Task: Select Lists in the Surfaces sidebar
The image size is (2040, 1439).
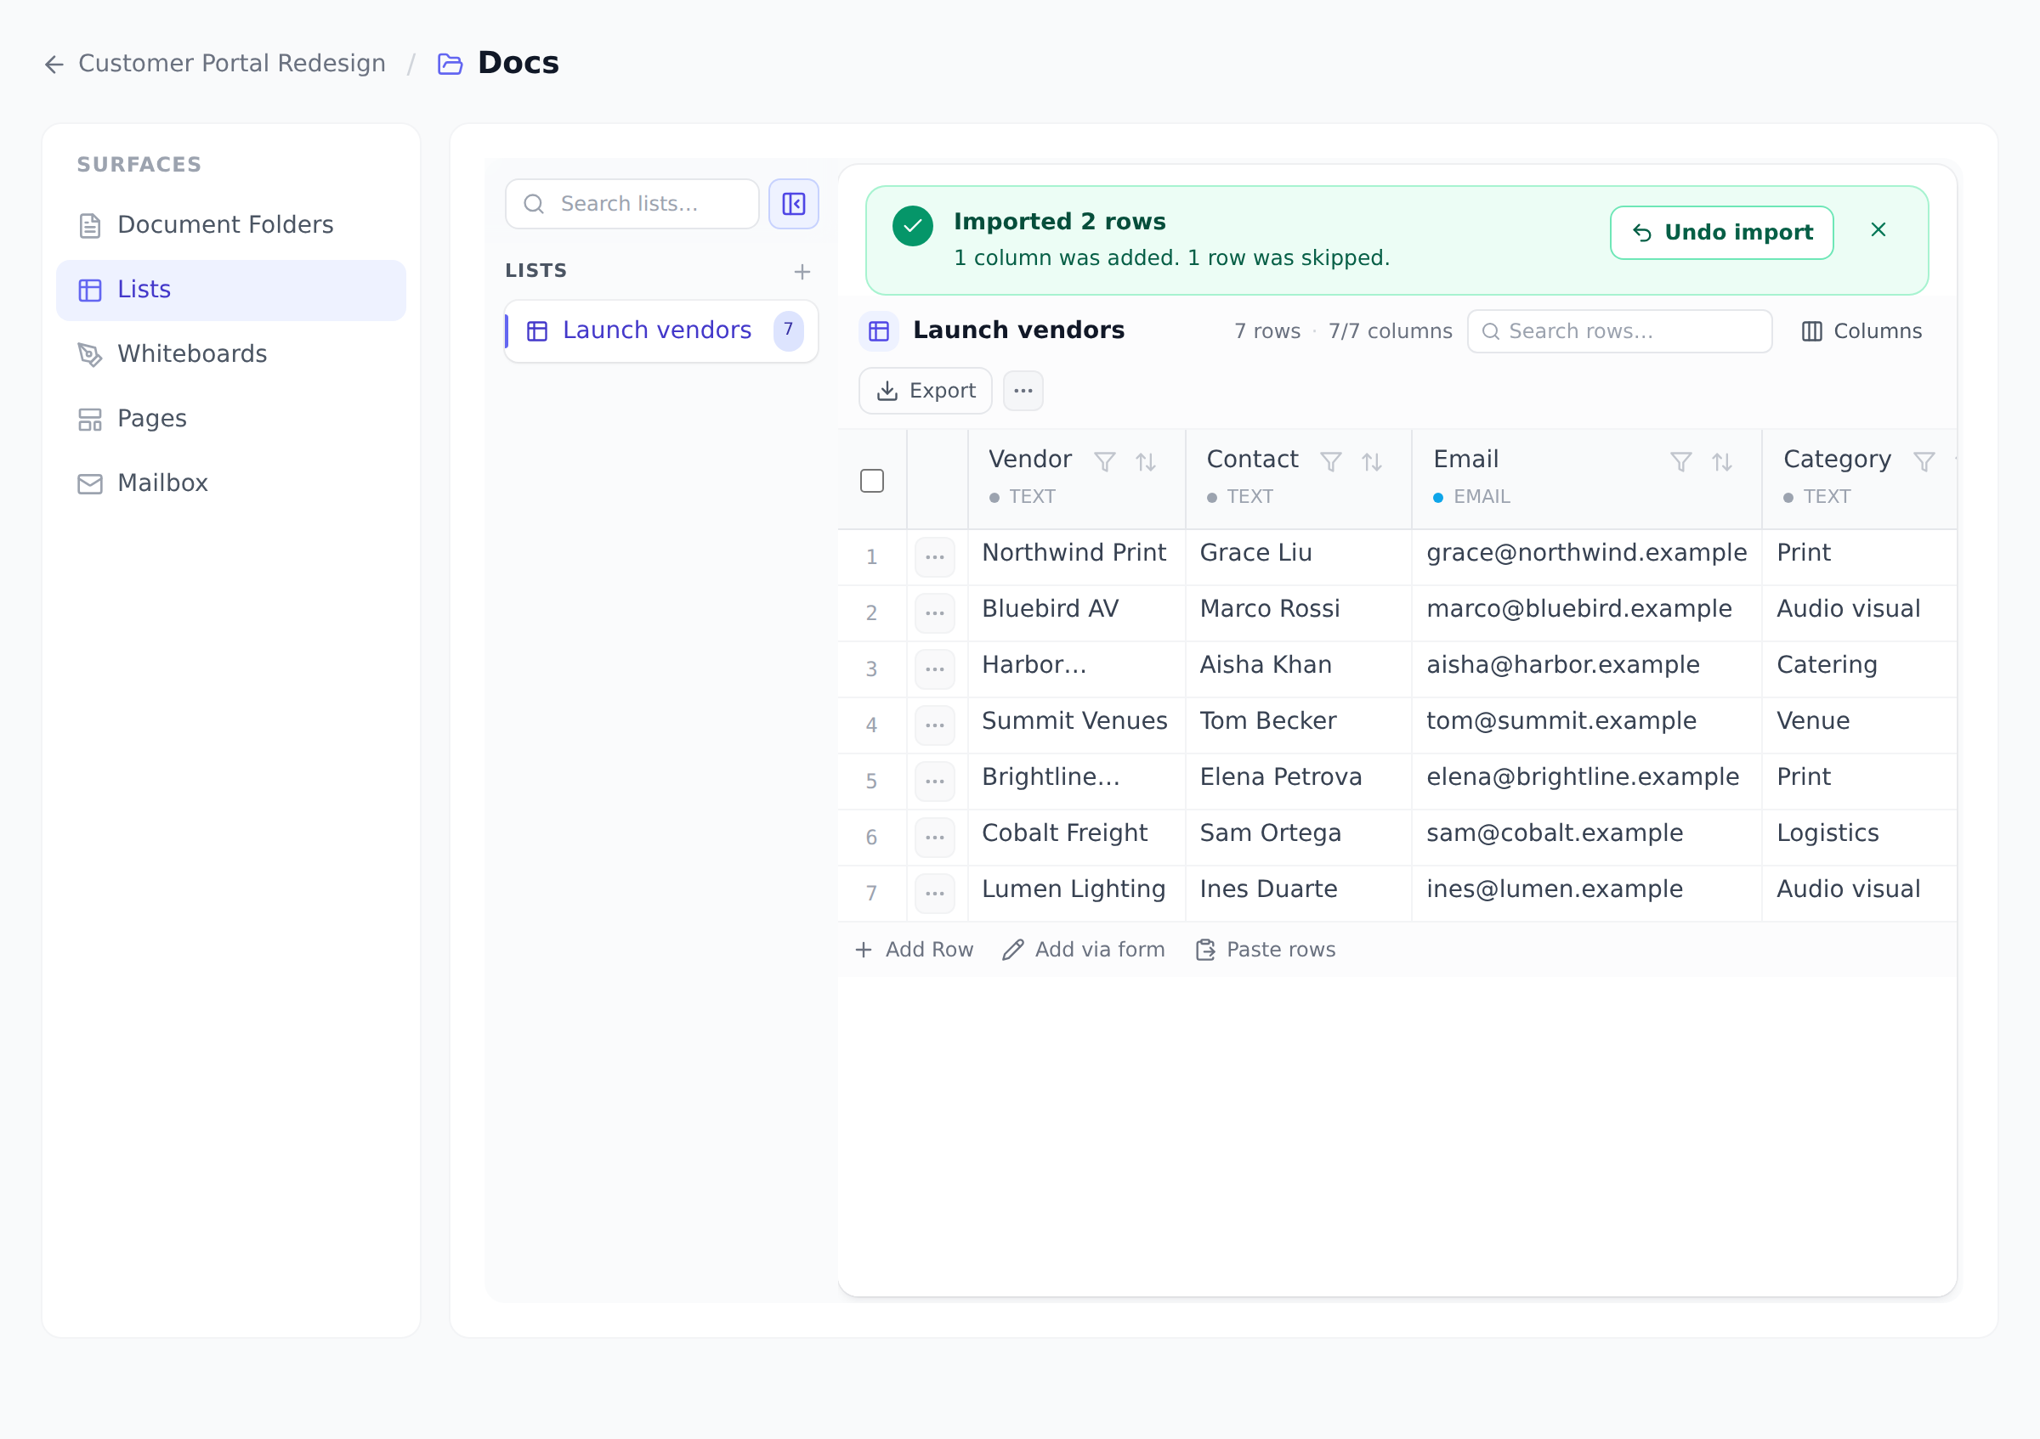Action: click(x=231, y=291)
